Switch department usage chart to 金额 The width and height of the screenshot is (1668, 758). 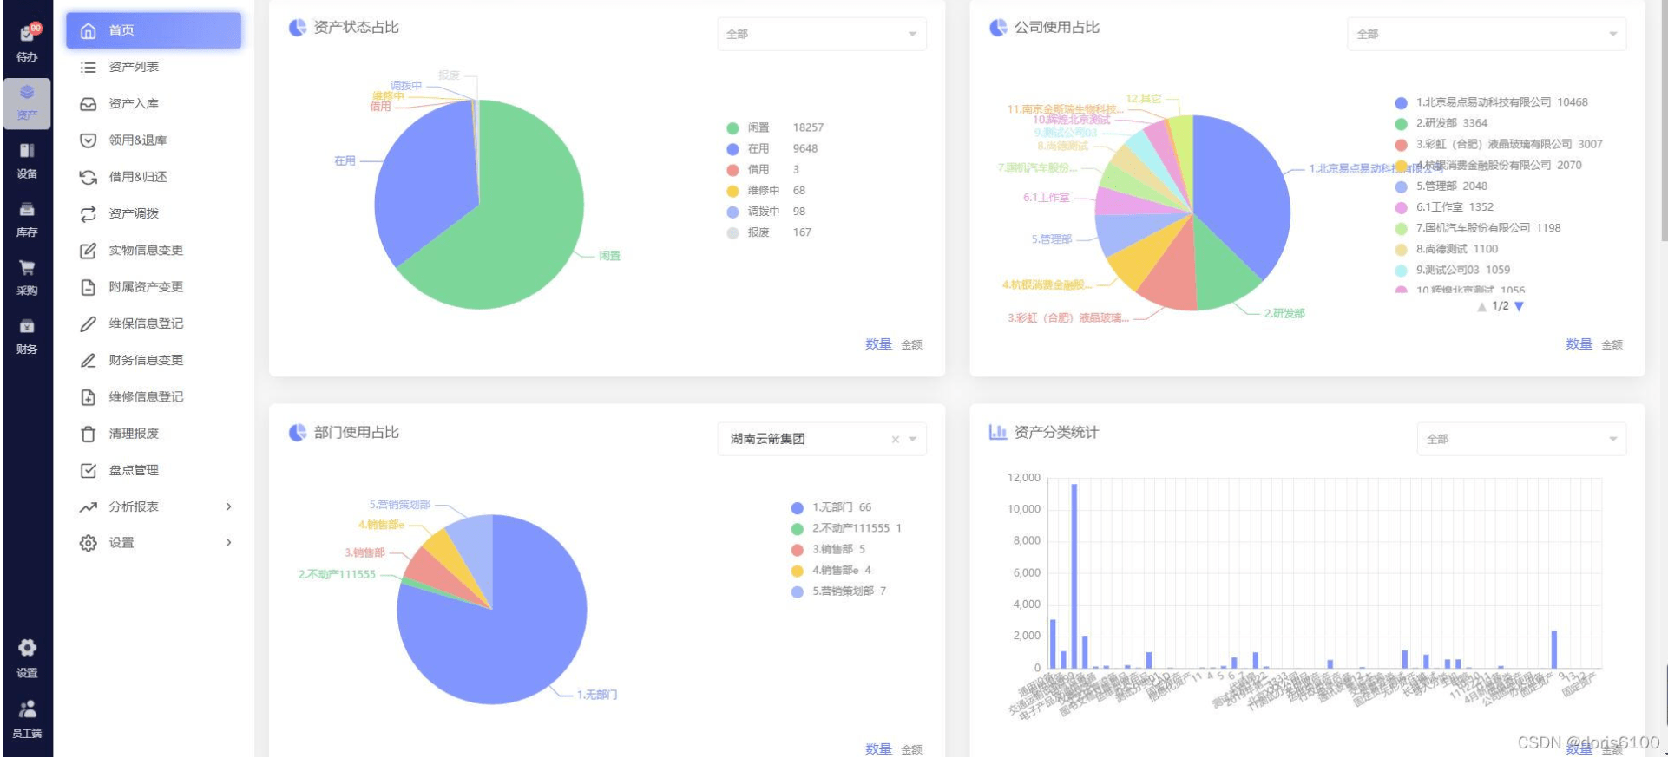click(911, 750)
